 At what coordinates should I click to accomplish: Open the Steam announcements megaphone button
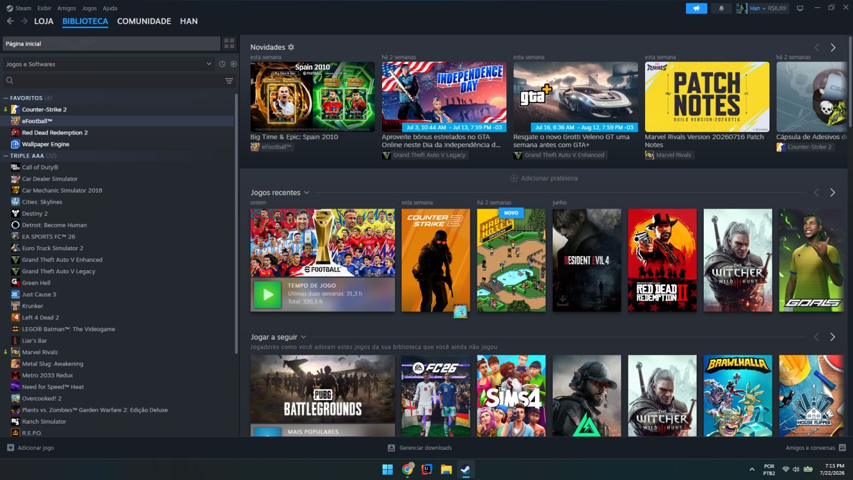[x=696, y=8]
